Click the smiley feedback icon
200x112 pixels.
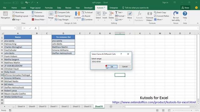197,8
